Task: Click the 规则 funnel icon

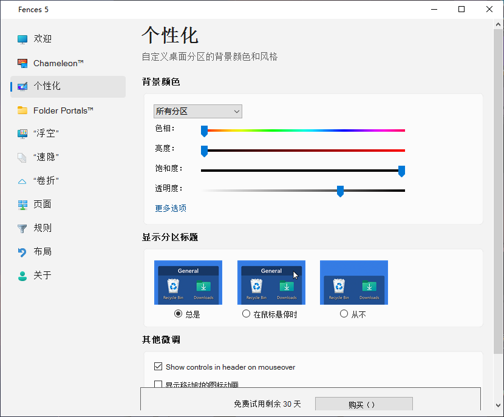Action: tap(22, 228)
